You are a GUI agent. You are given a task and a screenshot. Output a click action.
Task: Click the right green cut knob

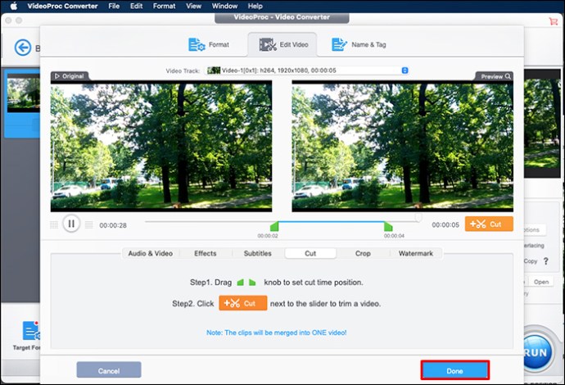[x=388, y=227]
